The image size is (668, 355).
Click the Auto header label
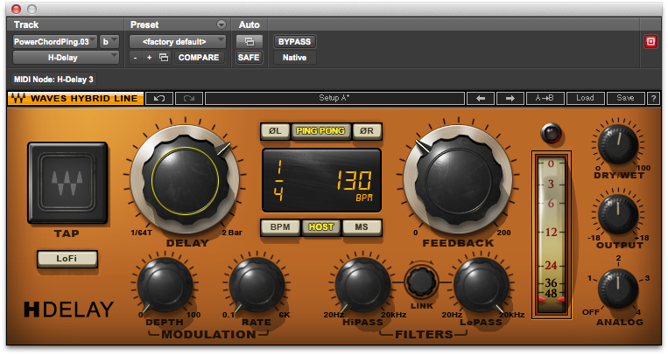pyautogui.click(x=250, y=24)
